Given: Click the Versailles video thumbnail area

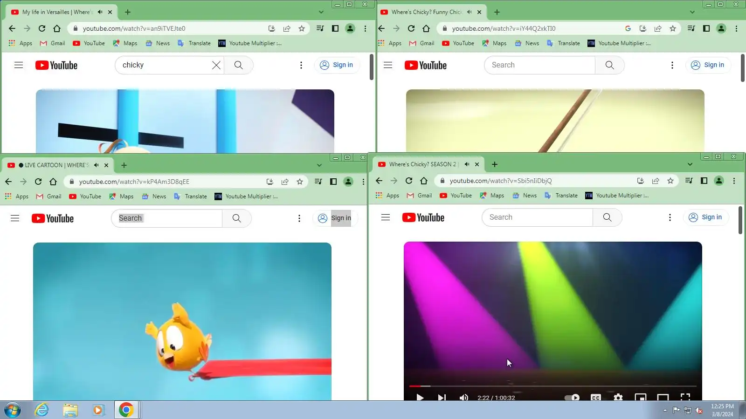Looking at the screenshot, I should coord(185,121).
